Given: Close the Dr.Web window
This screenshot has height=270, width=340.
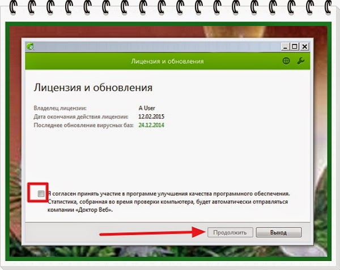Looking at the screenshot, I should click(305, 46).
